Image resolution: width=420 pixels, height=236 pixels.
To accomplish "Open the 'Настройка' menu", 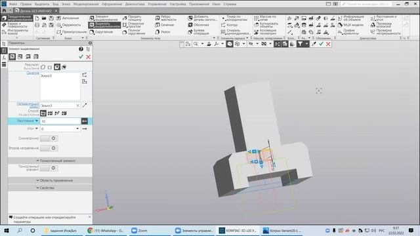I will click(177, 4).
